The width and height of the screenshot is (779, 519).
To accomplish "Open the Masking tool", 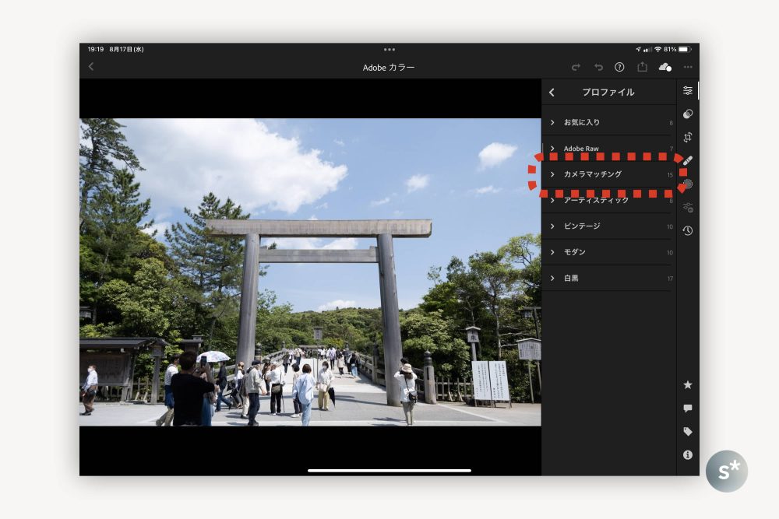I will point(687,184).
